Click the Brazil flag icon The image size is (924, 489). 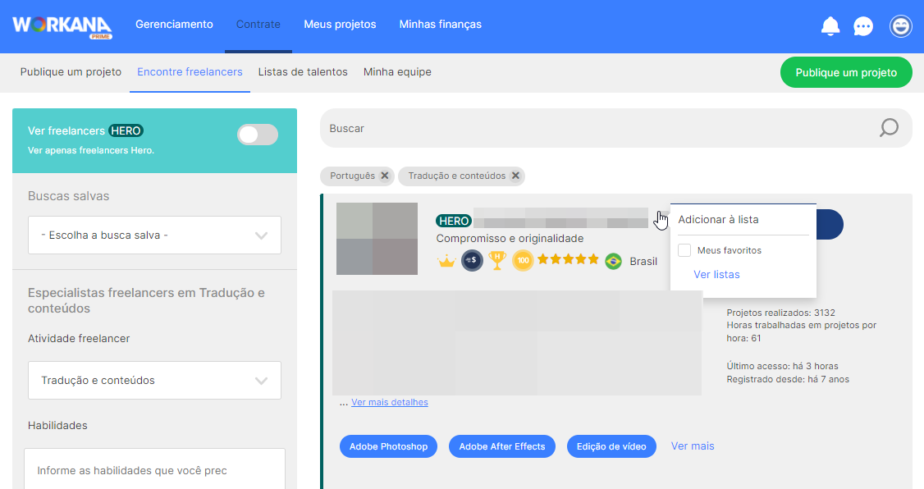614,261
